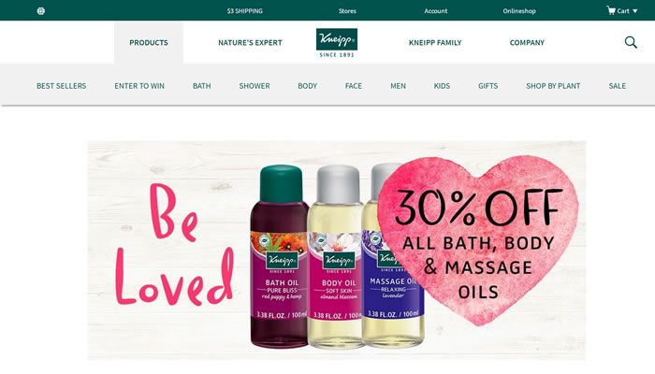Open the Nature's Expert menu
Screen dimensions: 655x374
click(250, 43)
